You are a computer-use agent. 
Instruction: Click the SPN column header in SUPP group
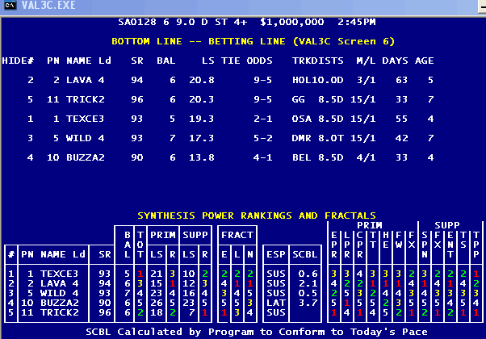425,245
